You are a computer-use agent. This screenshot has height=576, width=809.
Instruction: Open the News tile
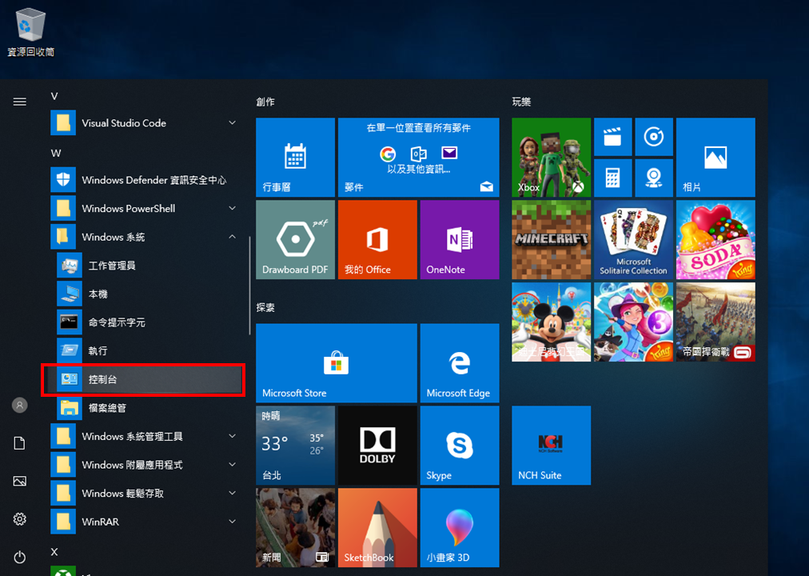click(x=295, y=527)
